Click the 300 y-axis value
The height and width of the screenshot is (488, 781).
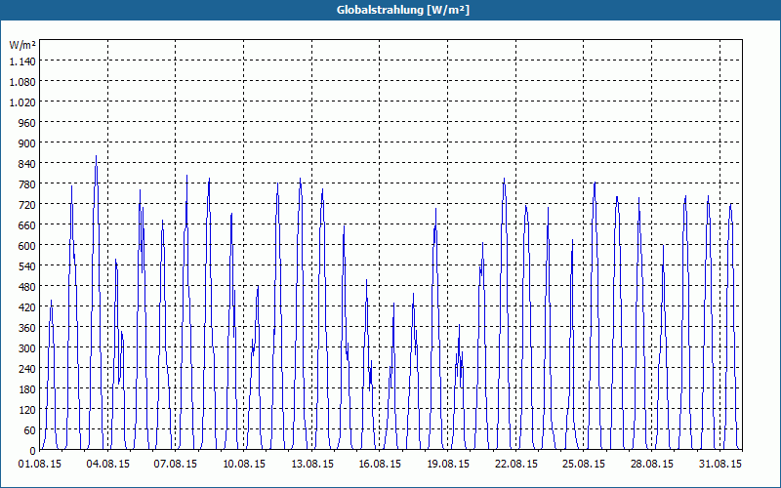click(x=27, y=348)
